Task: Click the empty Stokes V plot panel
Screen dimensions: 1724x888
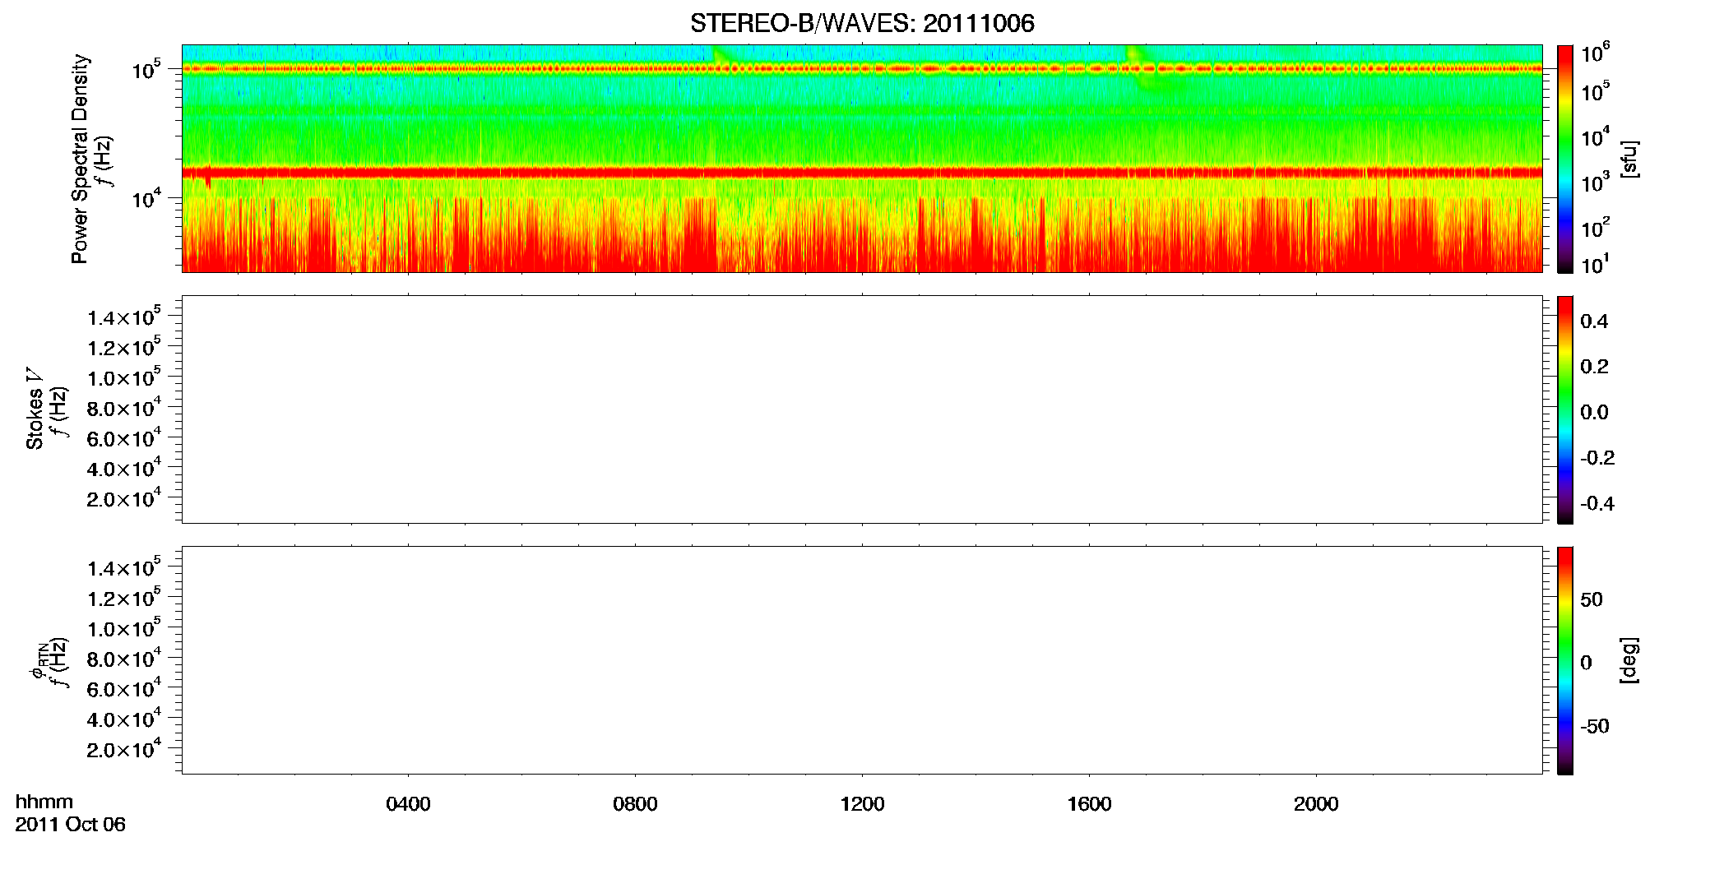Action: tap(862, 409)
